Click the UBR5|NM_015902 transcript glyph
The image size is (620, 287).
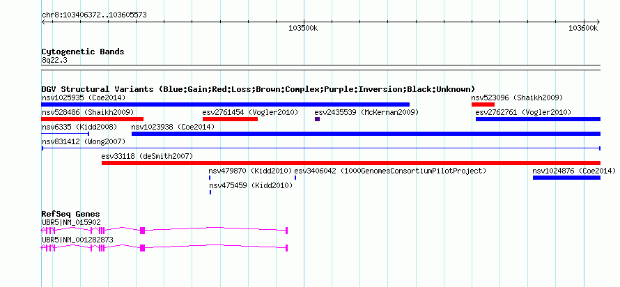coord(164,230)
